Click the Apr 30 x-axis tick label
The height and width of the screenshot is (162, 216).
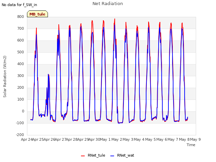[94, 139]
